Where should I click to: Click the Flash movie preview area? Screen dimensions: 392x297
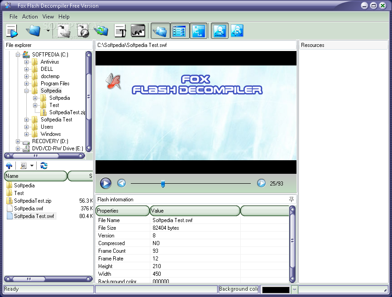coord(196,112)
